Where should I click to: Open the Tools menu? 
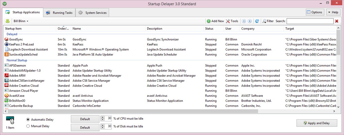232,21
